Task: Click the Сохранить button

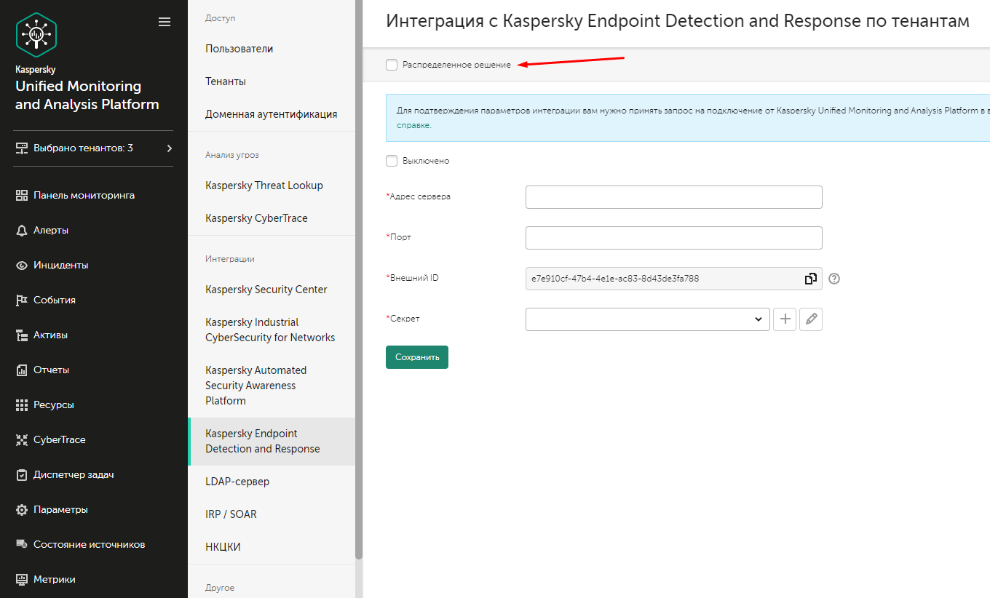Action: pyautogui.click(x=417, y=357)
